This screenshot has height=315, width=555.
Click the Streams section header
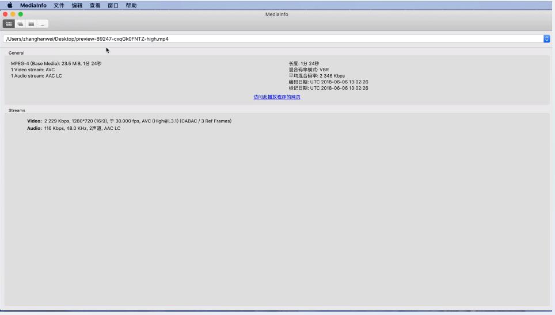(x=17, y=110)
